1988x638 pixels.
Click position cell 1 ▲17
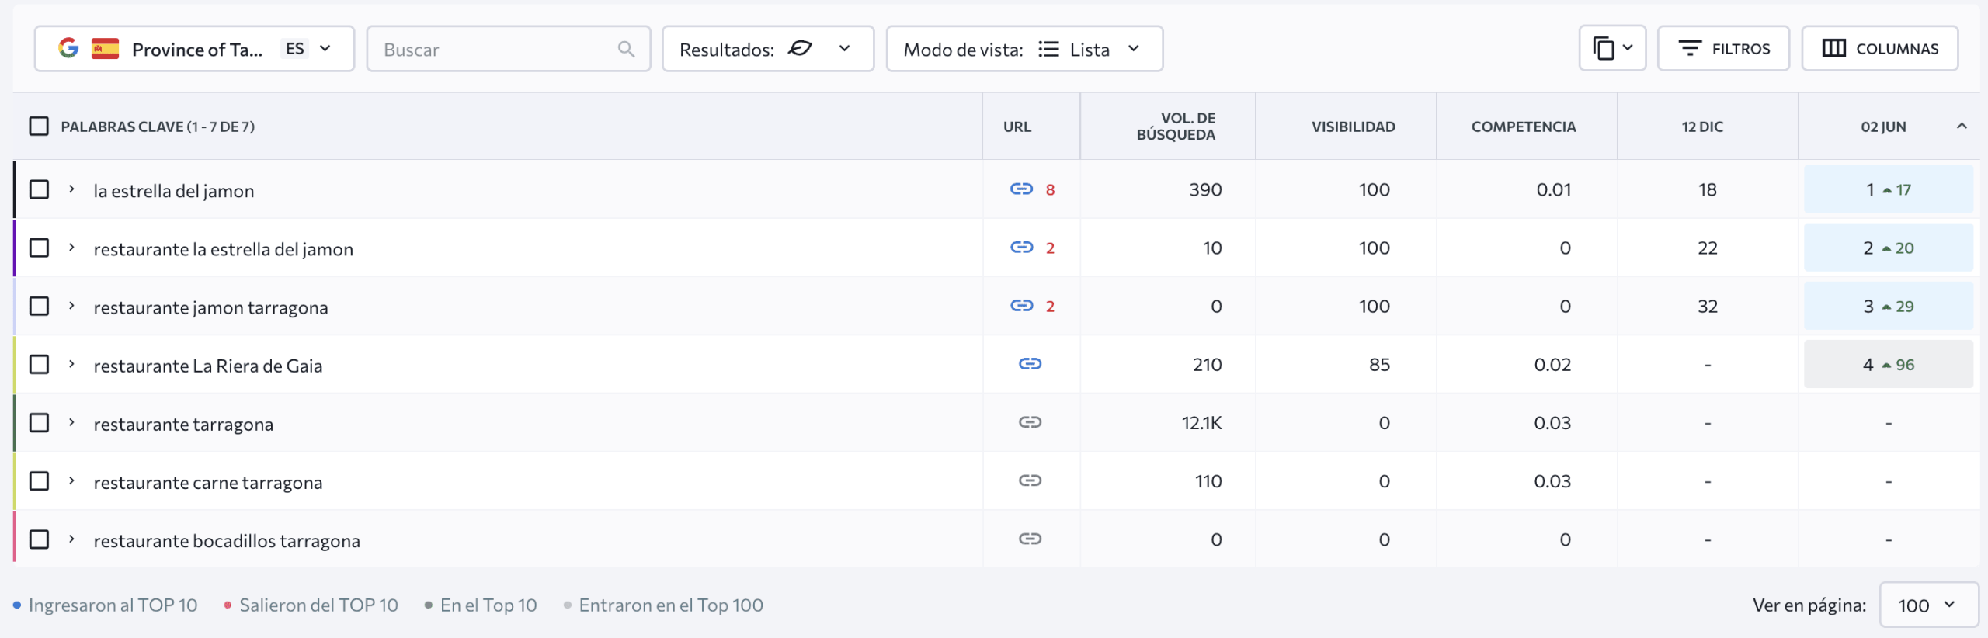(1888, 189)
